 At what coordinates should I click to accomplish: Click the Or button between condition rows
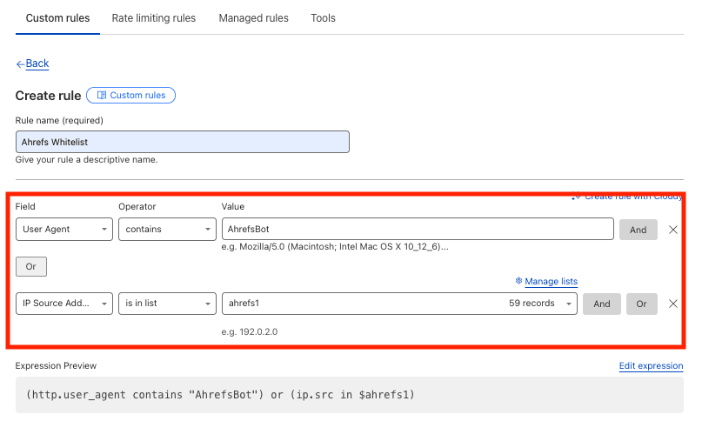coord(31,266)
